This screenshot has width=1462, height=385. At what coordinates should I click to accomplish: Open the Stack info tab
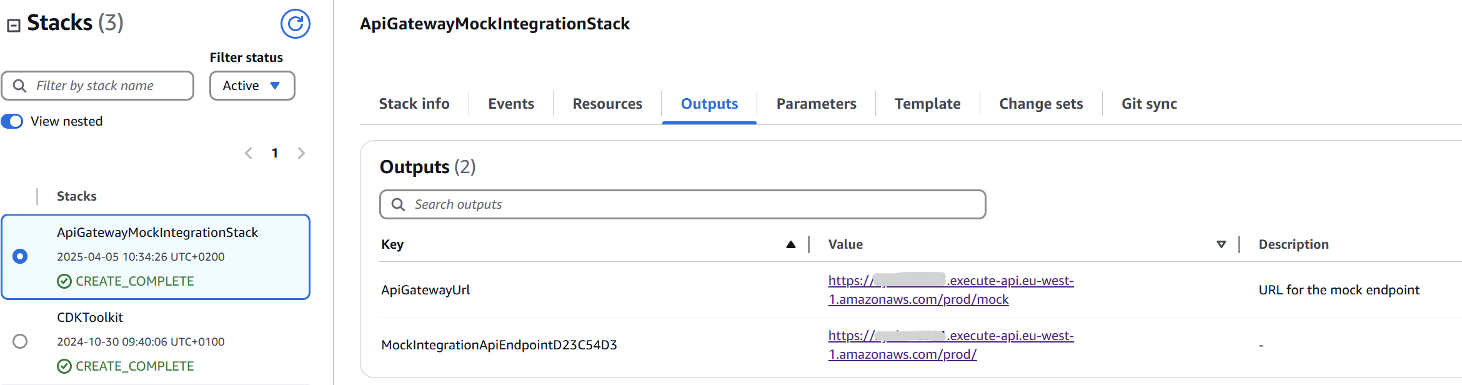tap(414, 104)
